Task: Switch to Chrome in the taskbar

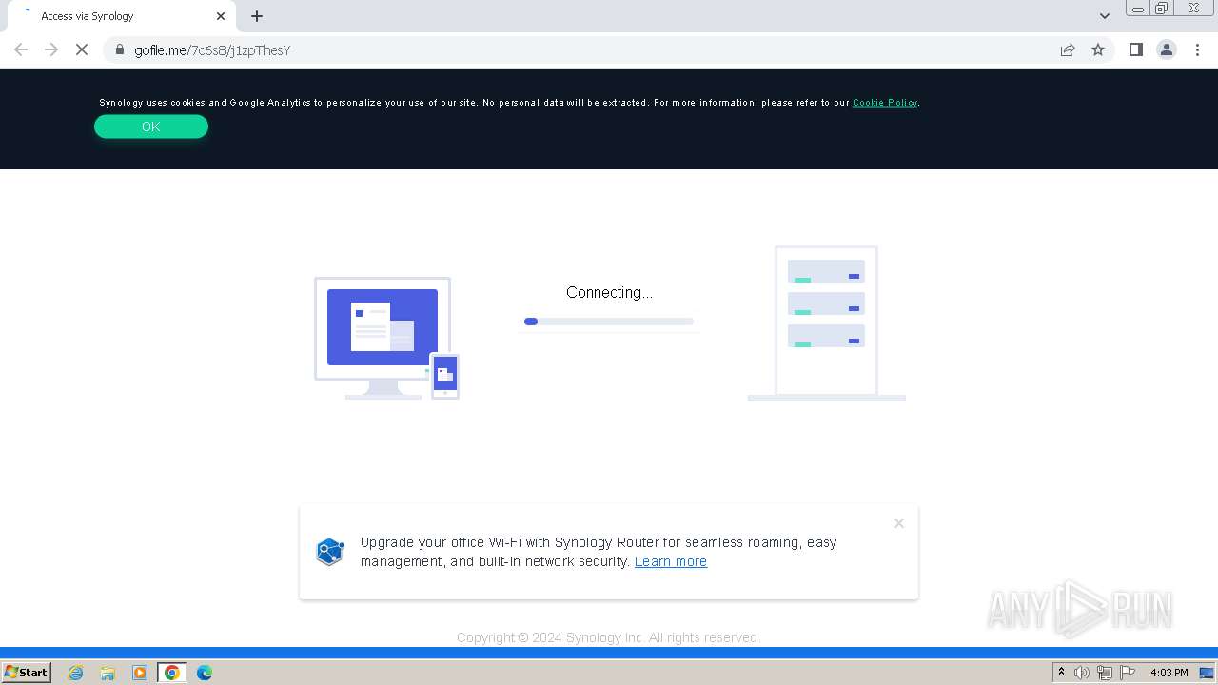Action: [x=172, y=673]
